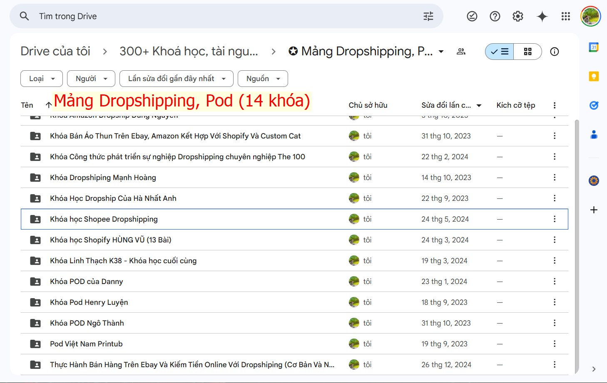Select Khóa Công thức phát triển sự nghiệp folder
This screenshot has height=383, width=607.
(294, 157)
